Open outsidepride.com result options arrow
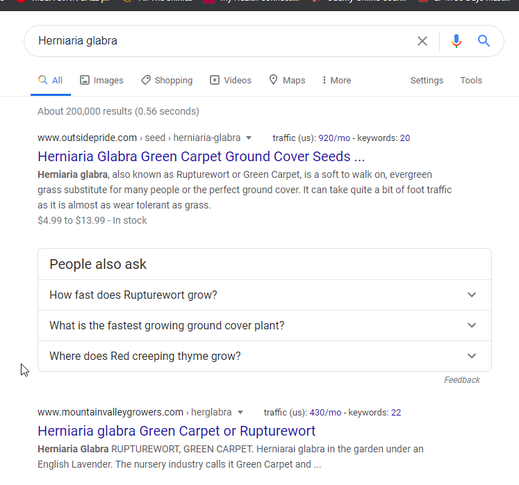Screen dimensions: 519x485 (249, 138)
